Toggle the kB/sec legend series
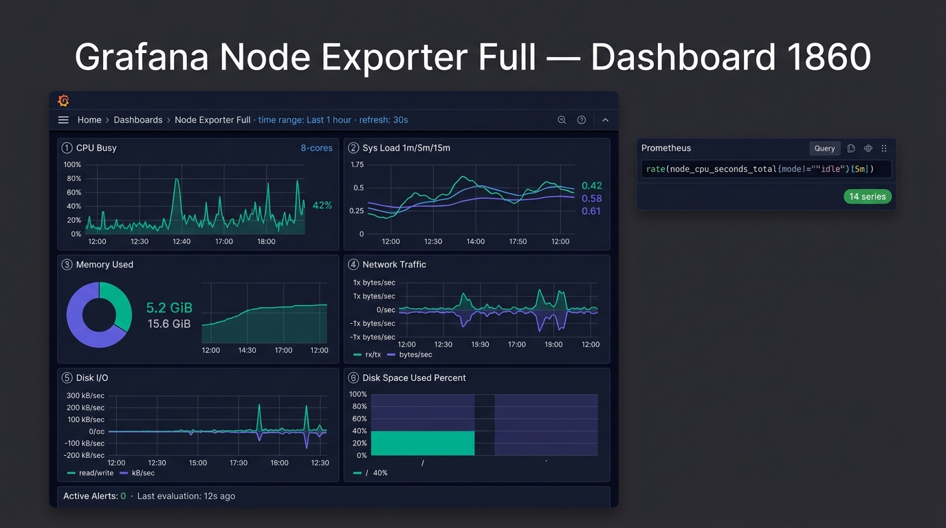Viewport: 946px width, 528px height. 137,473
